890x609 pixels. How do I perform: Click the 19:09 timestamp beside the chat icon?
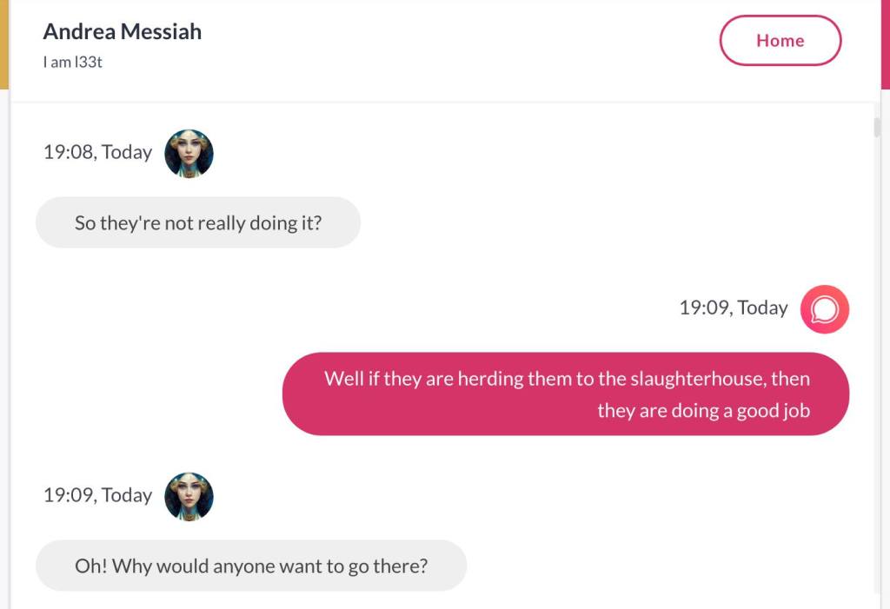coord(734,308)
